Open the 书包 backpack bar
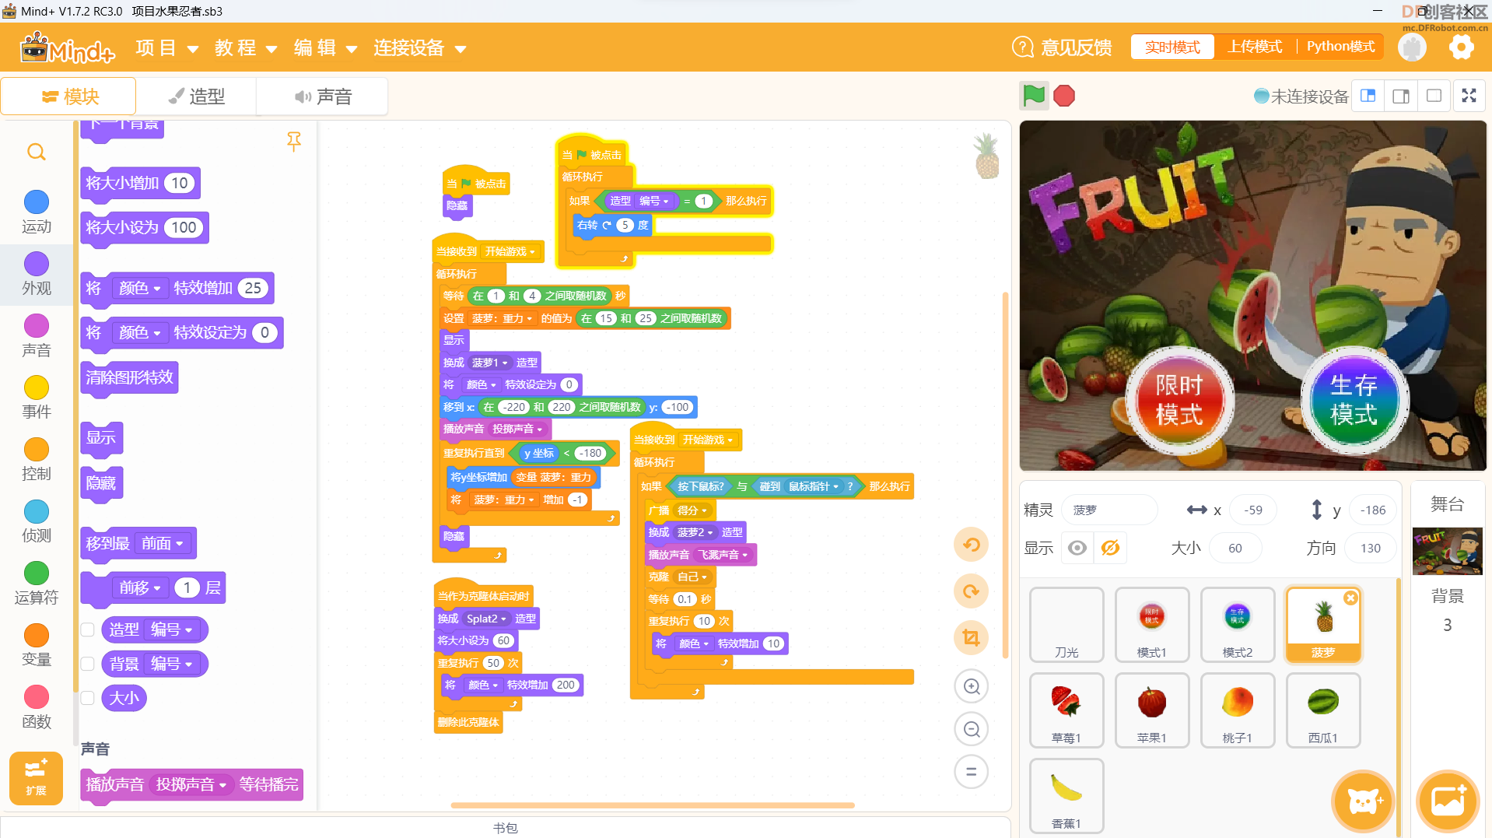The image size is (1492, 838). 506,827
